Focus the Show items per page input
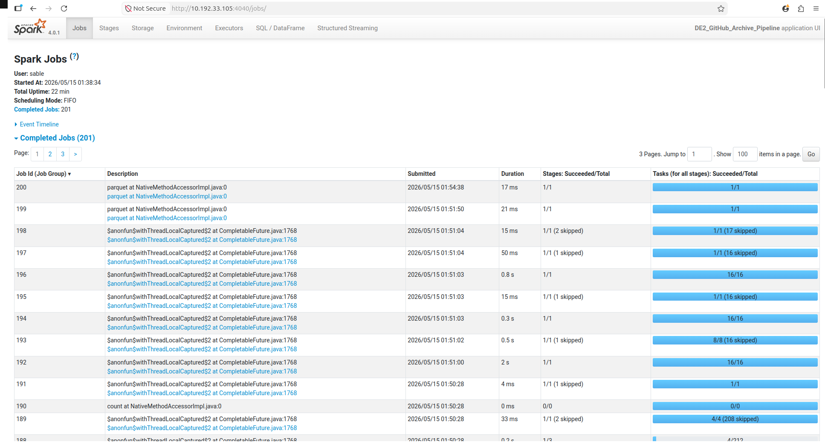 tap(745, 154)
